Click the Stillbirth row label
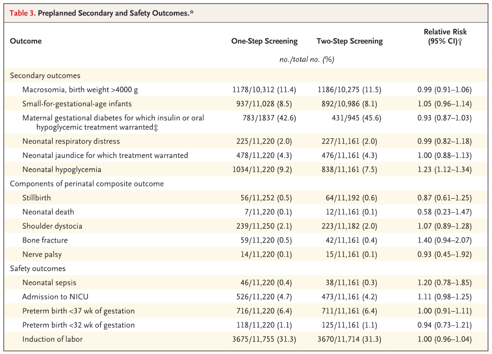 [x=37, y=198]
